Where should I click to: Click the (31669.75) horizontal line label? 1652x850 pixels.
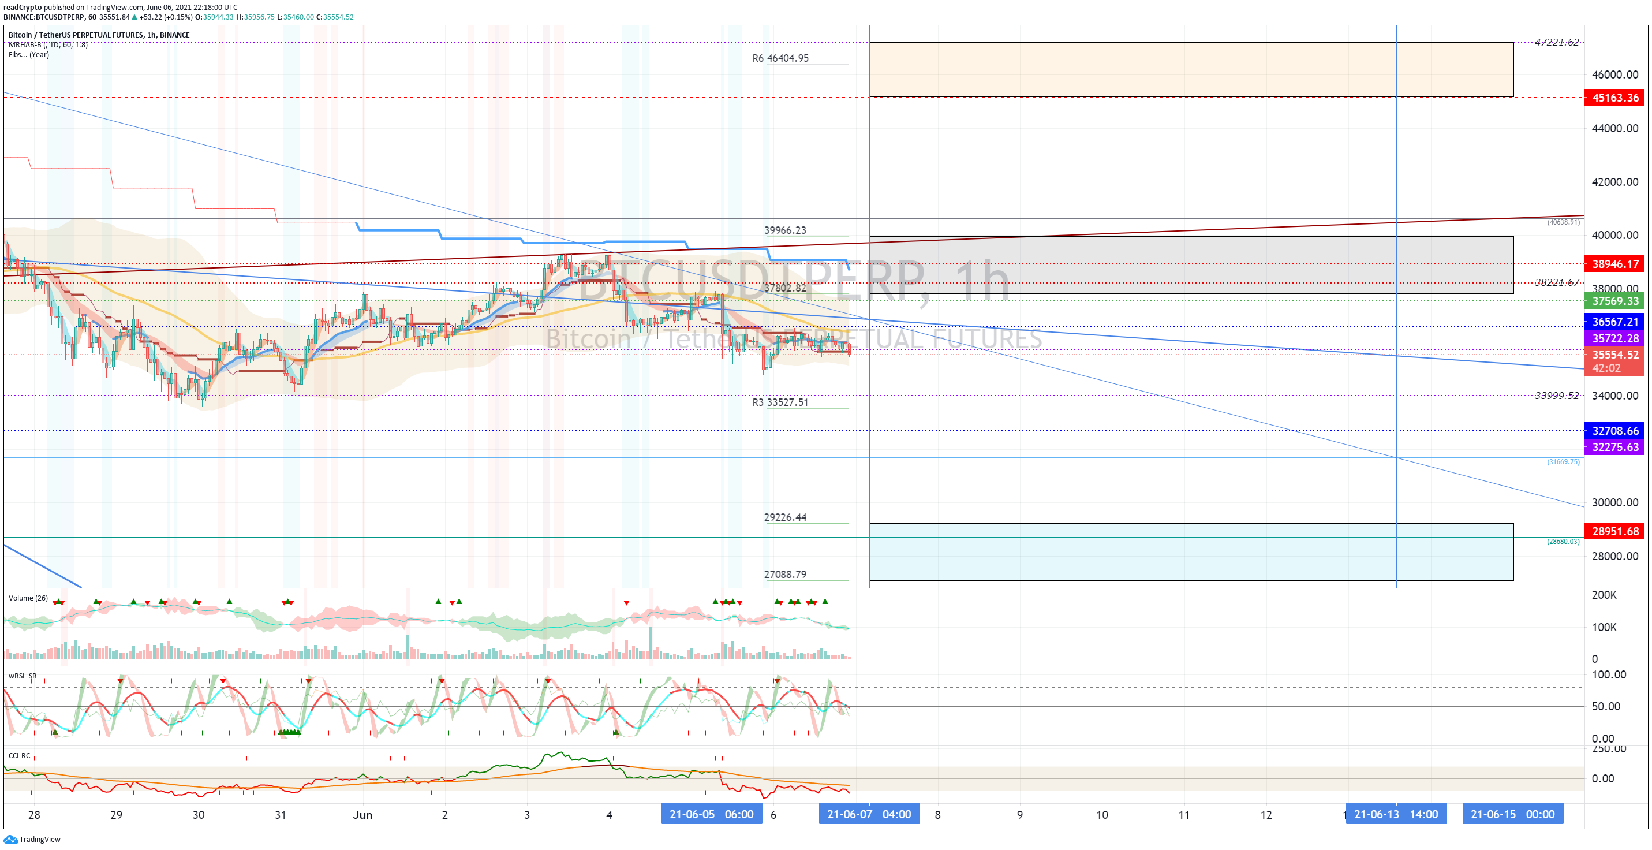point(1563,462)
